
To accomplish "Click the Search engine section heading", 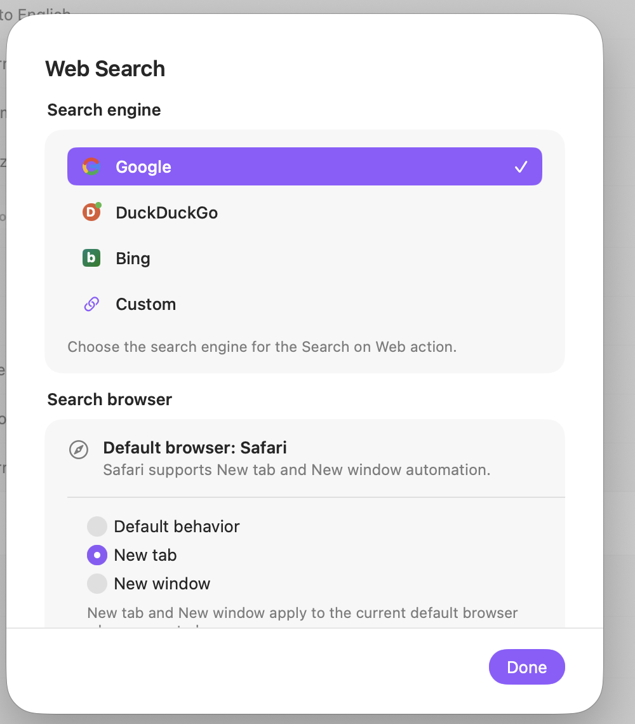I will [x=104, y=110].
